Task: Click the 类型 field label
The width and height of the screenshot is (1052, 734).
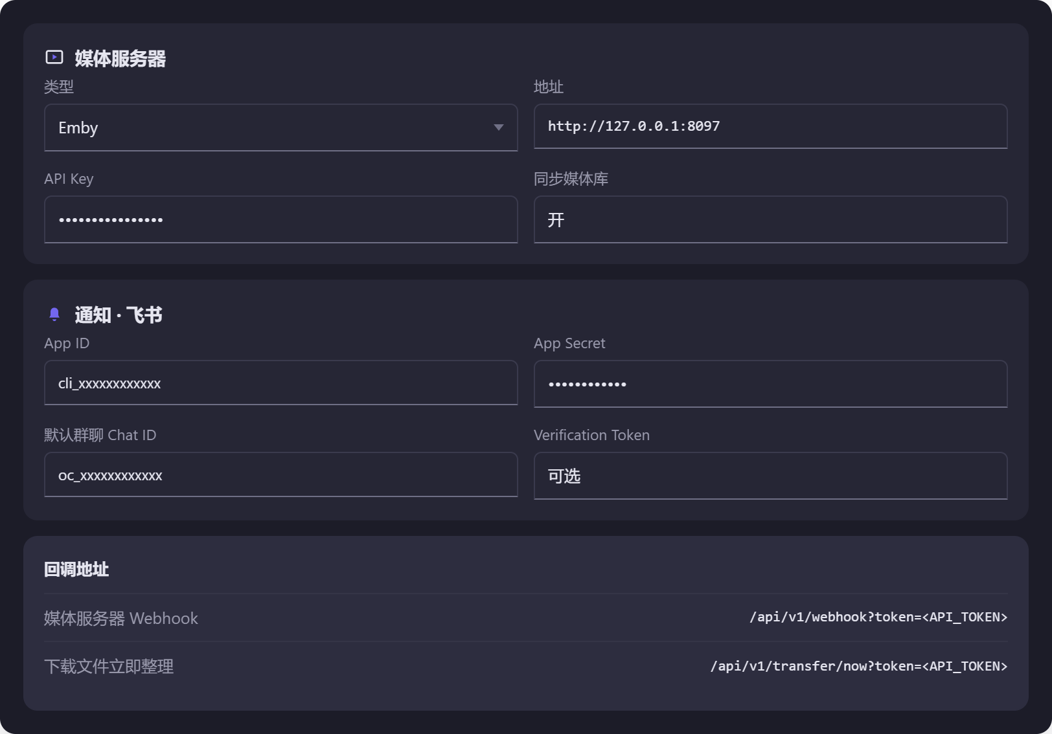Action: click(x=59, y=87)
